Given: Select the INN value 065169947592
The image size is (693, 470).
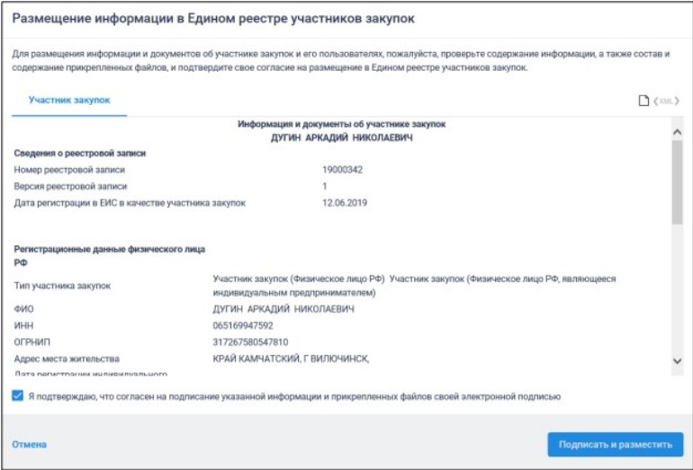Looking at the screenshot, I should pyautogui.click(x=243, y=325).
